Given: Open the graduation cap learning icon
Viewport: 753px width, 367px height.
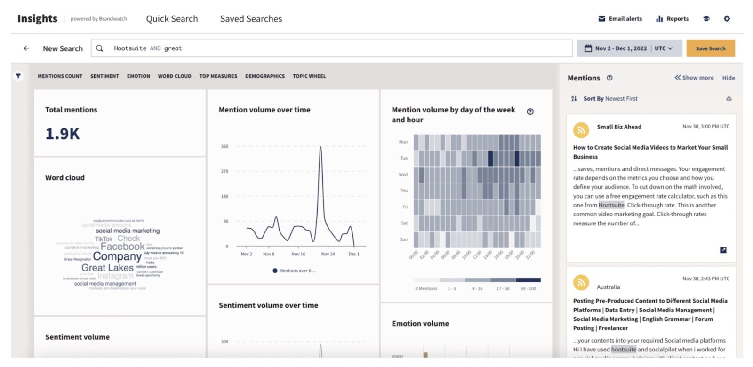Looking at the screenshot, I should pos(706,19).
